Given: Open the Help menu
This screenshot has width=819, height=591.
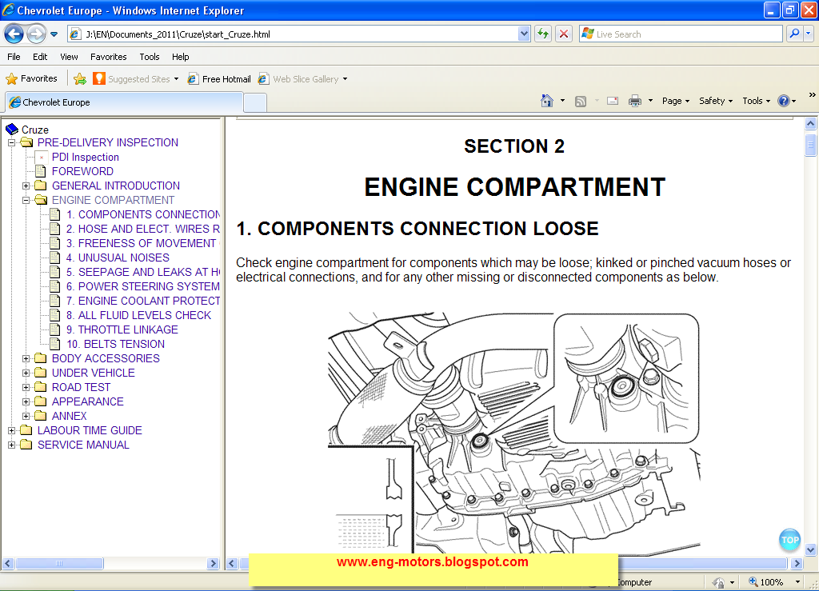Looking at the screenshot, I should click(180, 57).
